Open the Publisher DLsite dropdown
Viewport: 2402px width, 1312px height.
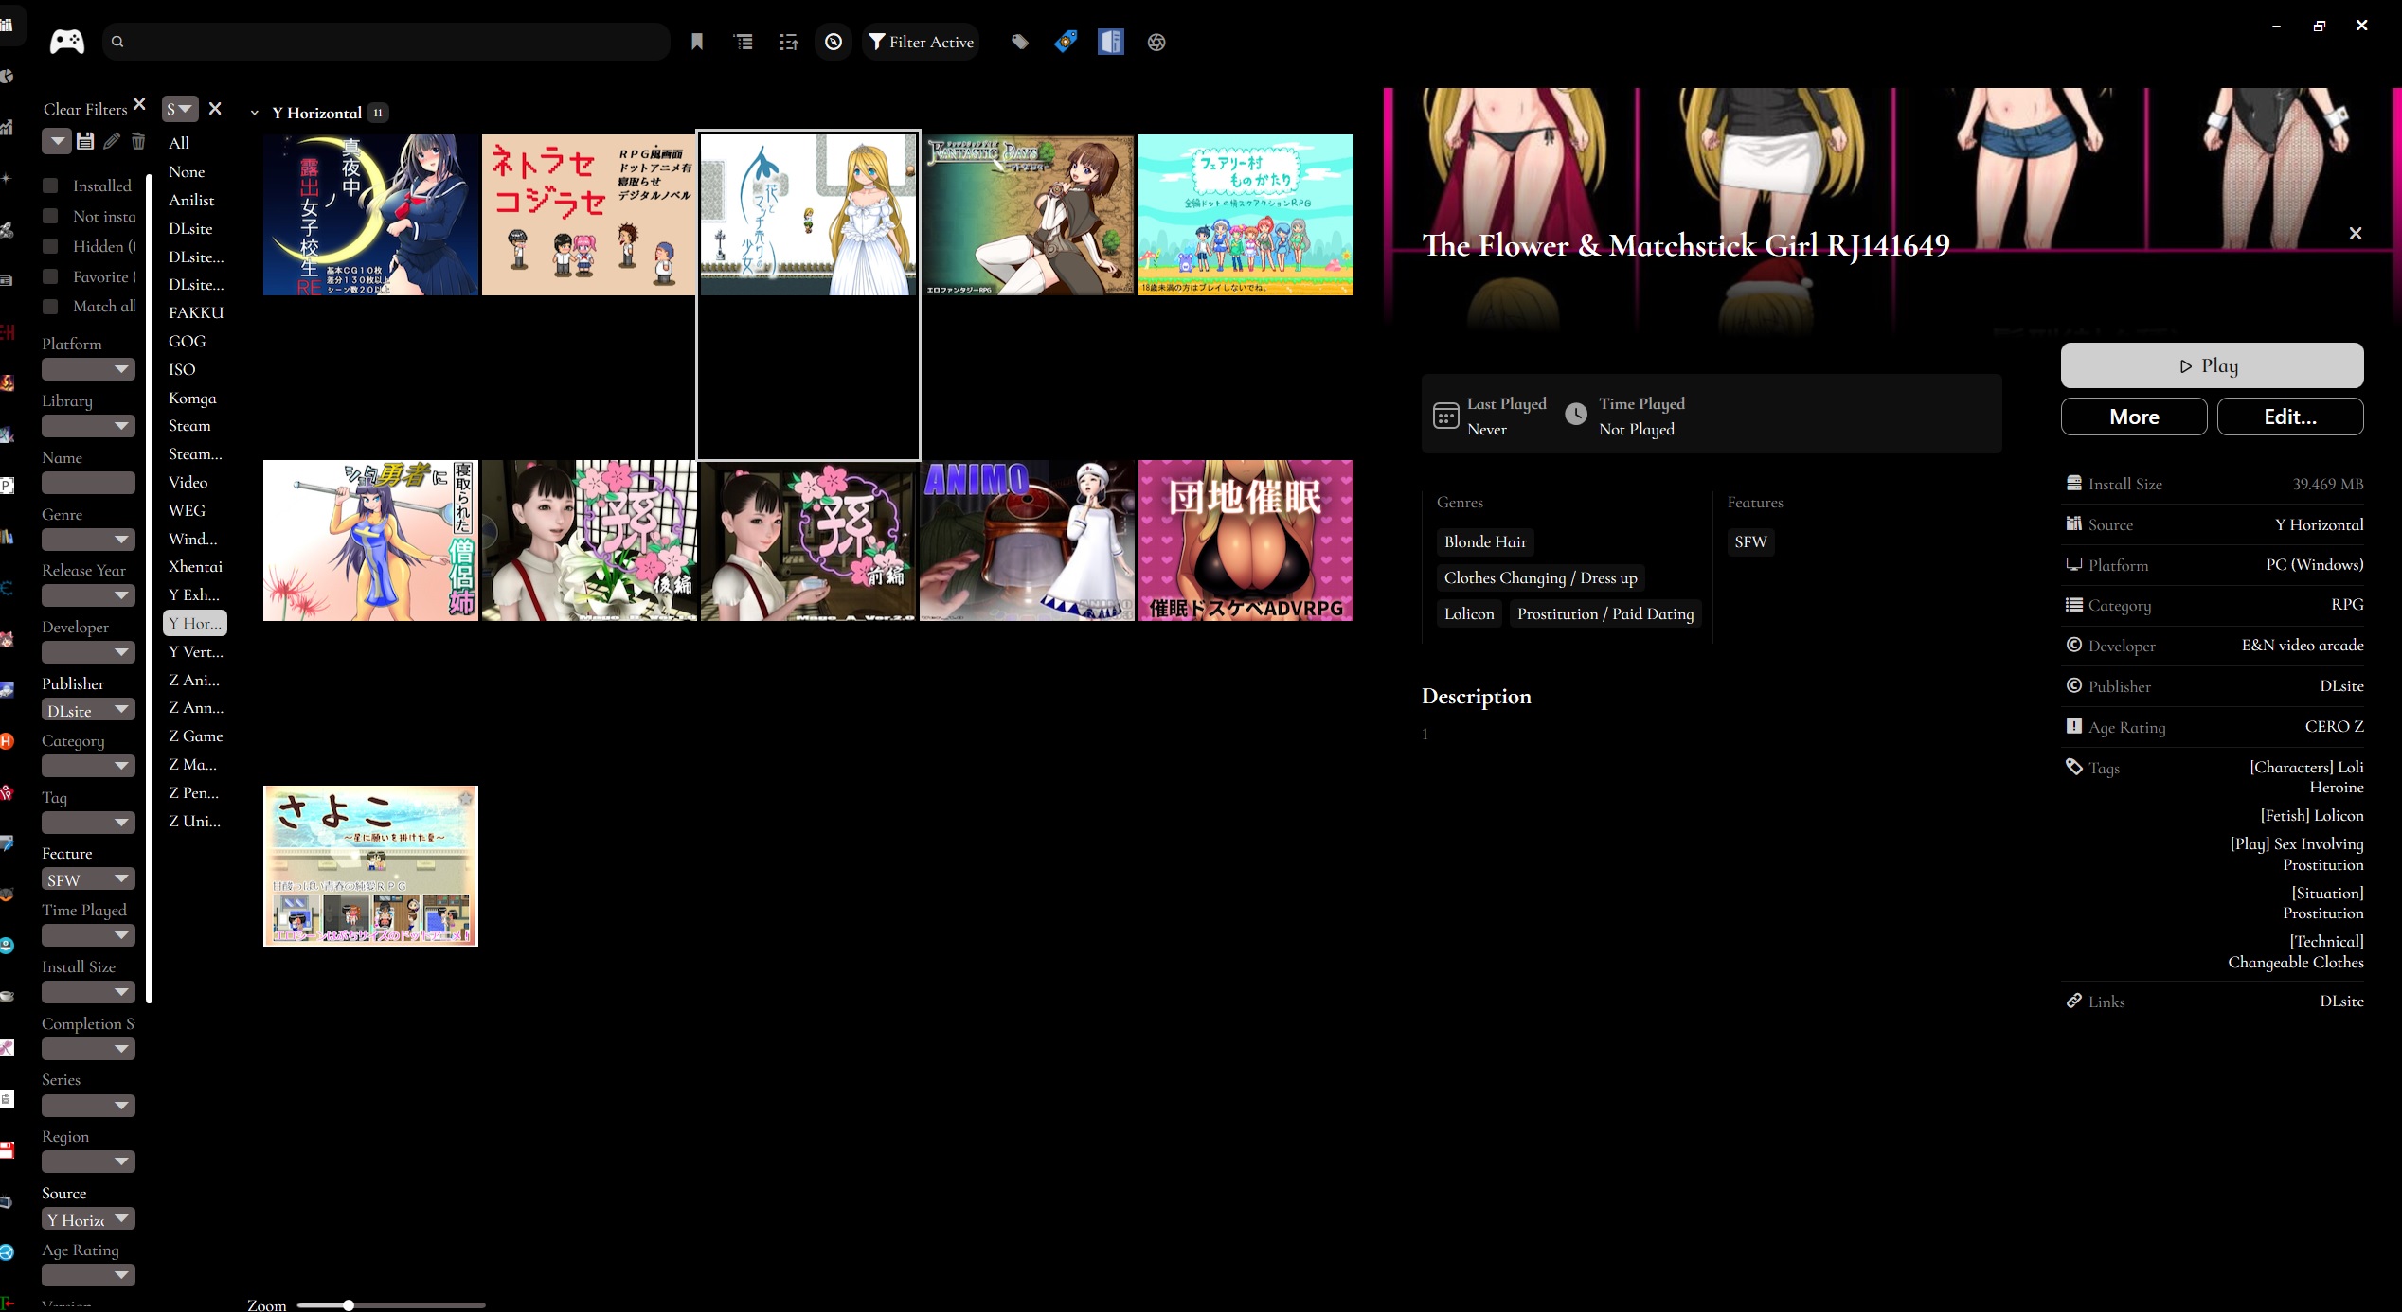point(88,710)
